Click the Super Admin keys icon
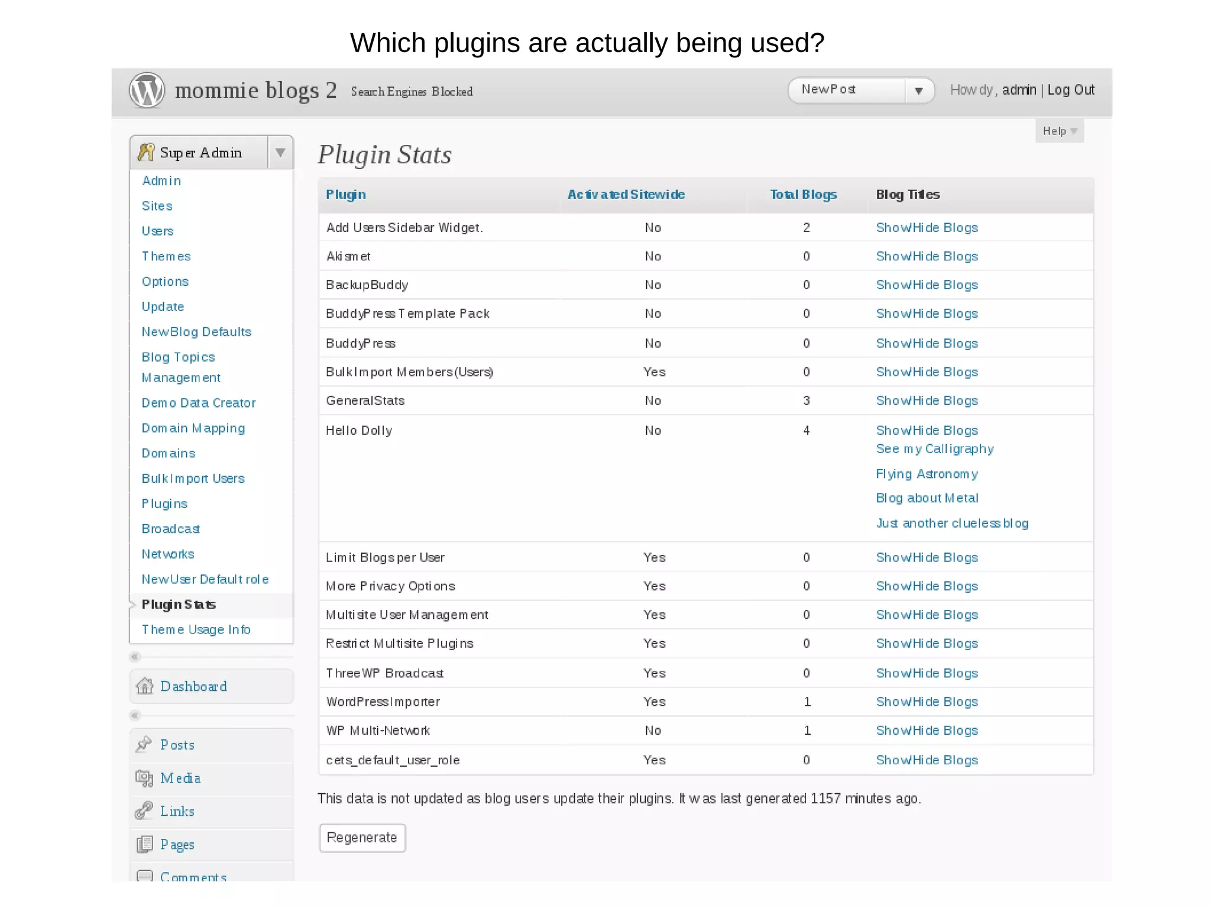 pyautogui.click(x=145, y=153)
